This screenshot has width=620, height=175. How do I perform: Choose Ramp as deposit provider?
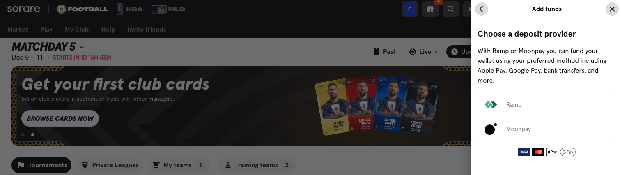(x=547, y=105)
